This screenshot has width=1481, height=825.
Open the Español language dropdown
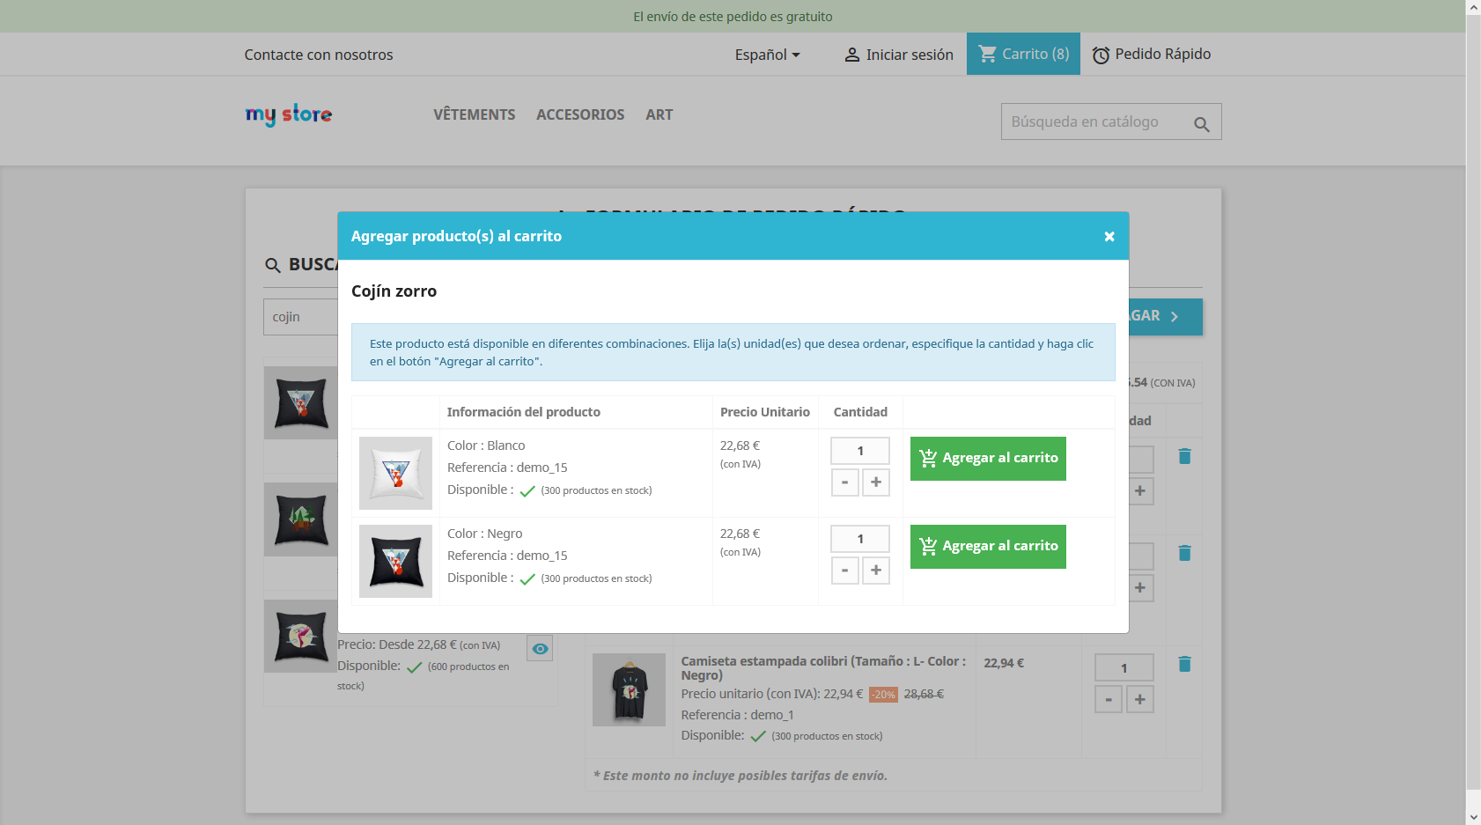coord(767,55)
